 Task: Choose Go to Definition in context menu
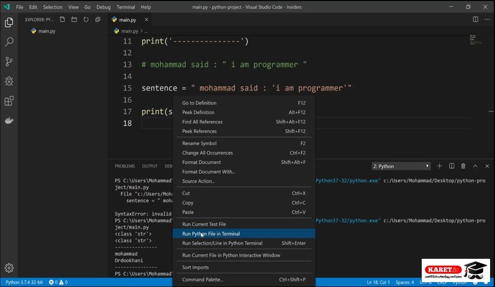click(244, 103)
